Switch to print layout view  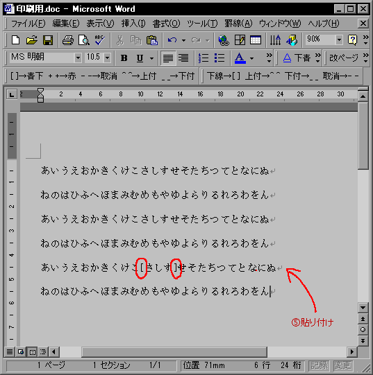click(32, 352)
